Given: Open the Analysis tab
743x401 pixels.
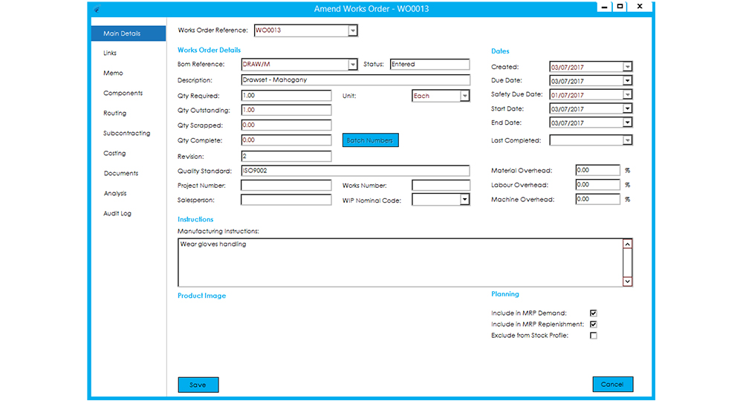Looking at the screenshot, I should pos(115,193).
